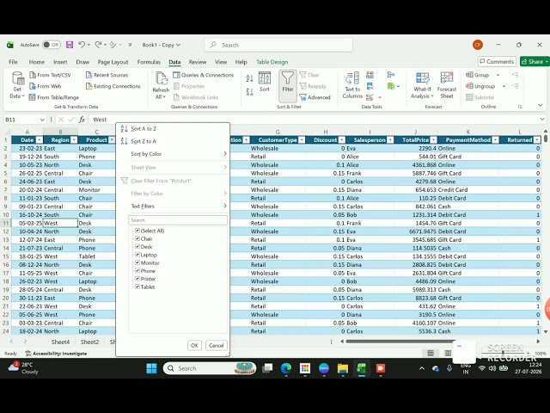Screen dimensions: 550x413
Task: Open Date column filter dropdown
Action: (40, 140)
